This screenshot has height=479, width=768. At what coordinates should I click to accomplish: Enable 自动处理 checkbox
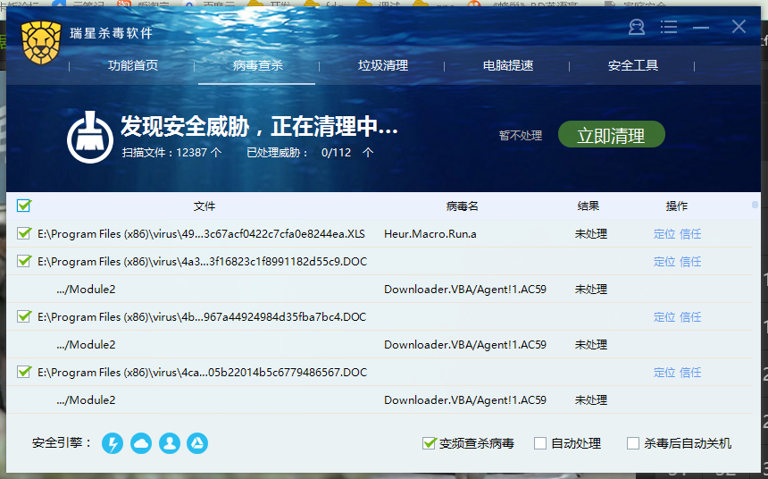tap(540, 443)
